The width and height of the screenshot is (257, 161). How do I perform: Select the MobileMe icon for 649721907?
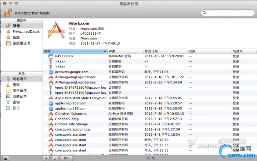tap(51, 56)
